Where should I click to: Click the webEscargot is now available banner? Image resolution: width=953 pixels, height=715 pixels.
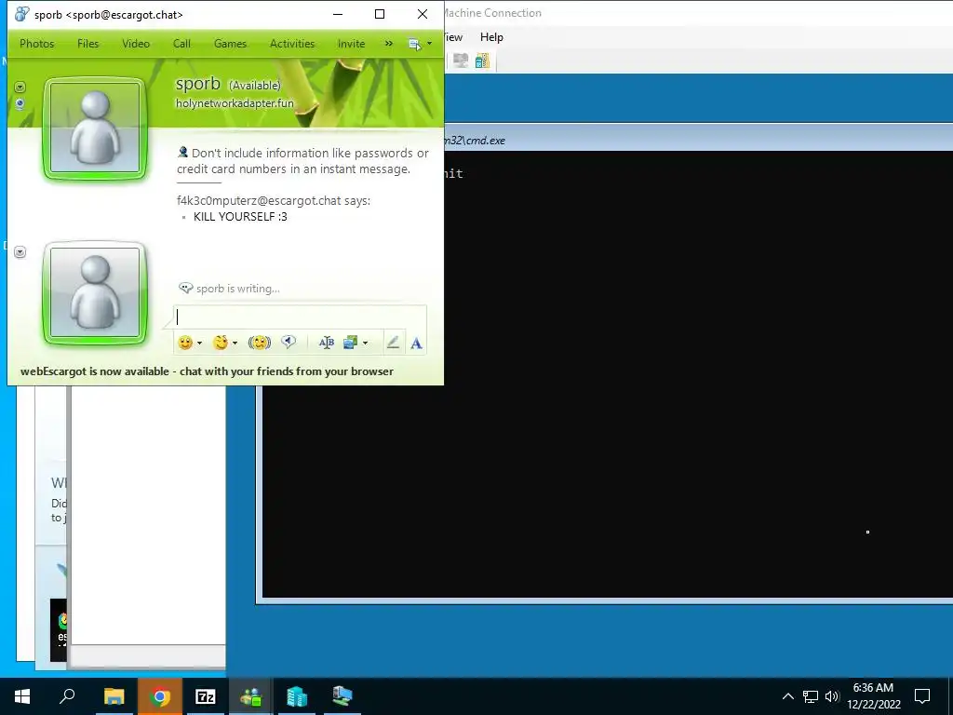(207, 371)
